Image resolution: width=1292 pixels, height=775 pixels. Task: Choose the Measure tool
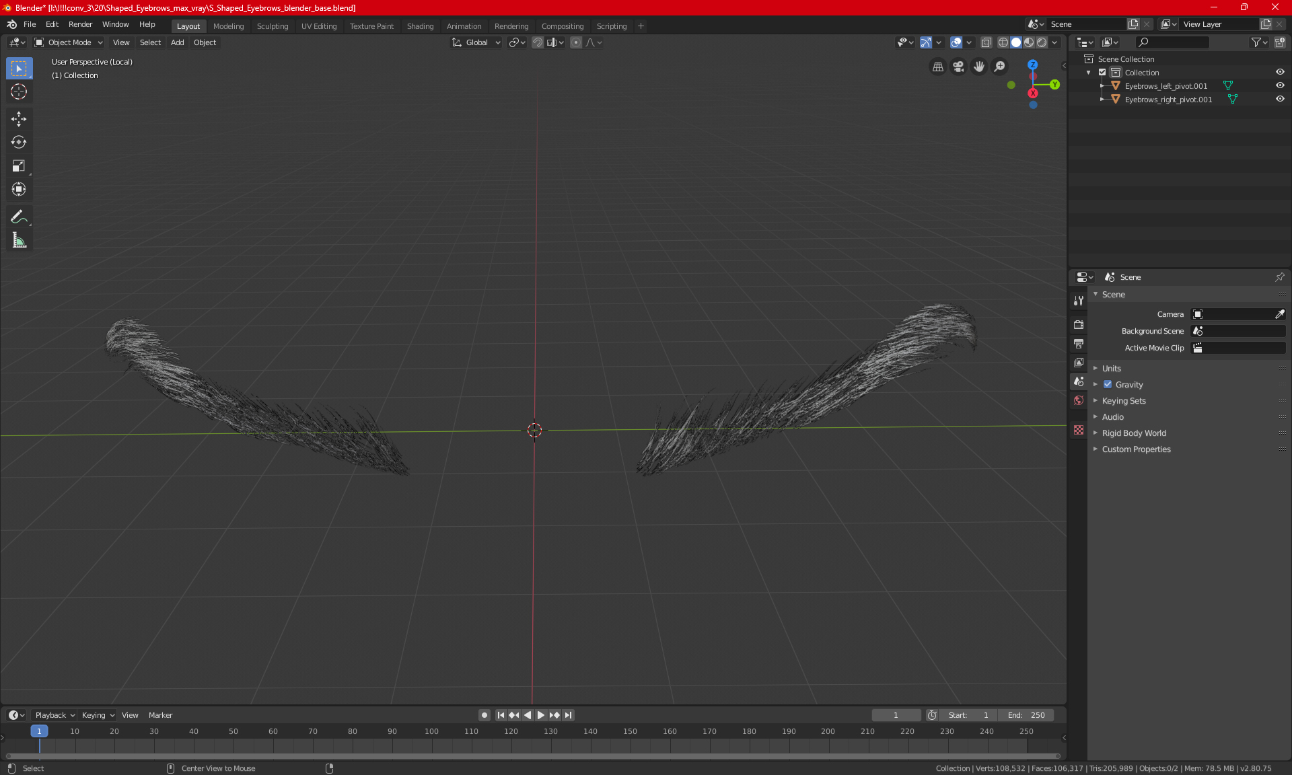(x=19, y=240)
